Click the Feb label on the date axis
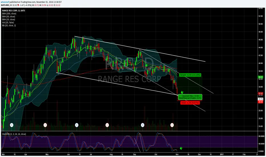 tap(244, 154)
